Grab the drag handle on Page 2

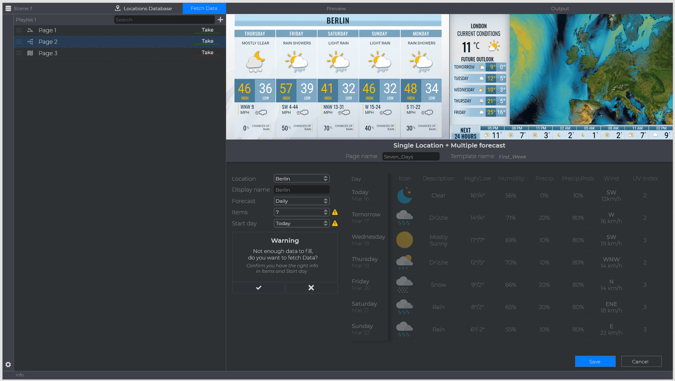pyautogui.click(x=18, y=41)
